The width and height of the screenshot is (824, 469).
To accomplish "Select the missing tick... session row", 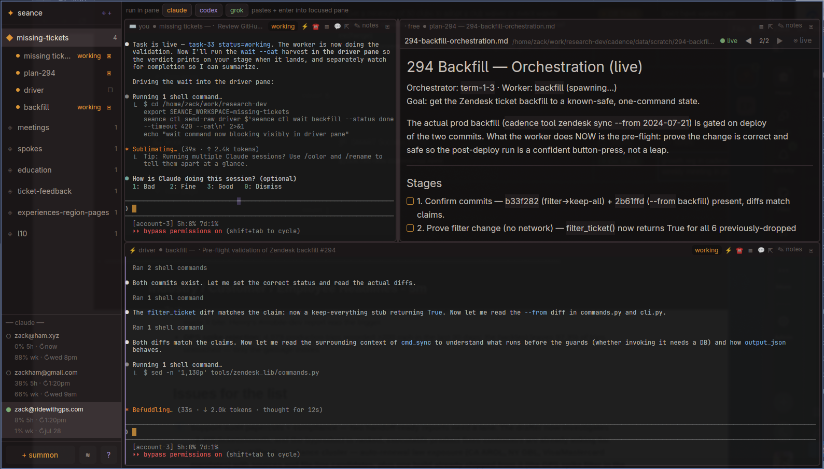I will coord(62,56).
